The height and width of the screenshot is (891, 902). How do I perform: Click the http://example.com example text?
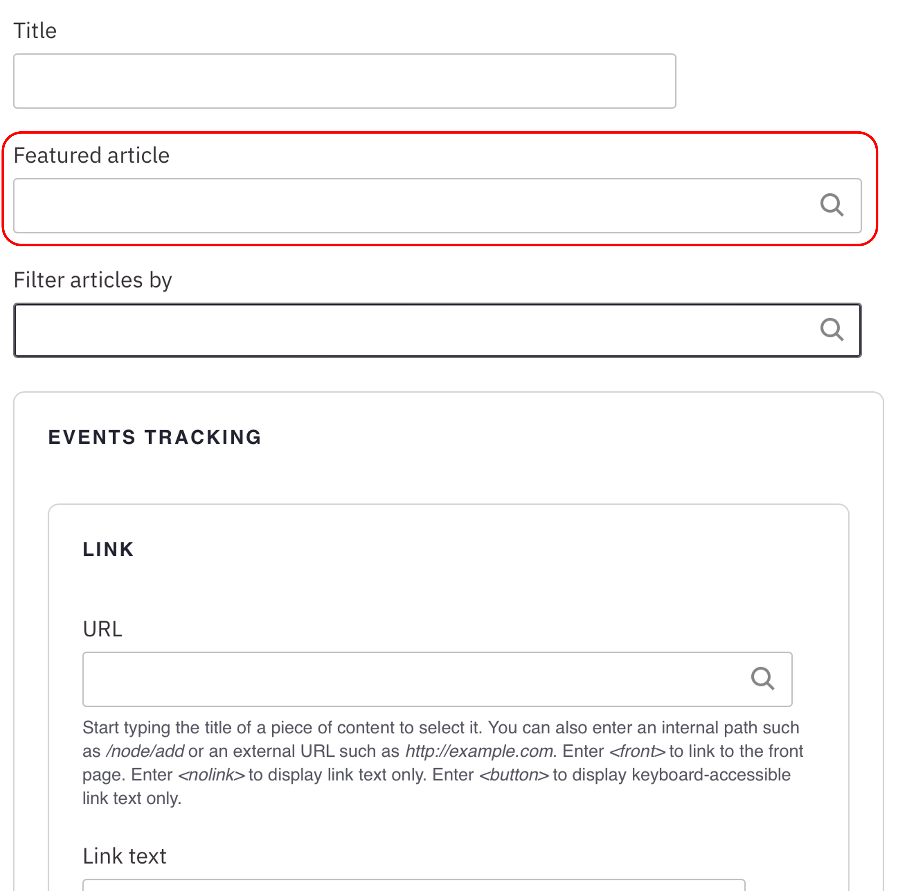coord(479,751)
